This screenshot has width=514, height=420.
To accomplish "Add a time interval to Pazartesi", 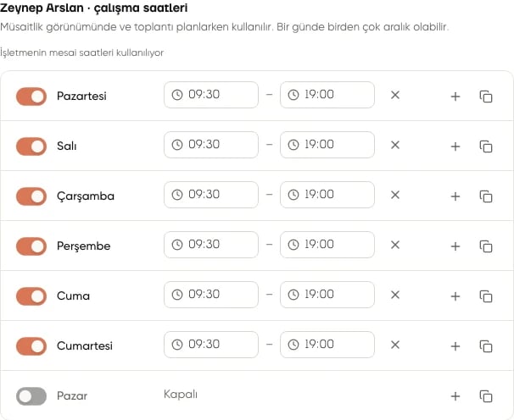I will click(x=455, y=97).
